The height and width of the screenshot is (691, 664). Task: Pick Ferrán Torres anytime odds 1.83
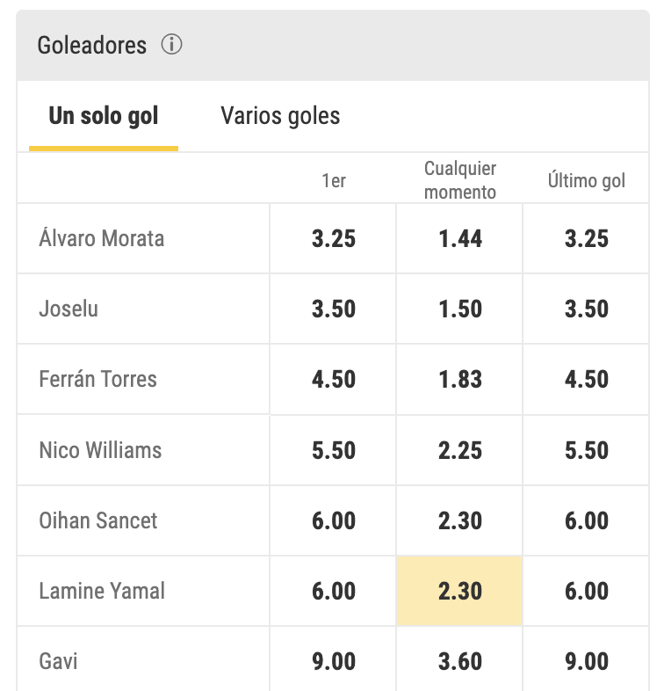click(x=459, y=379)
